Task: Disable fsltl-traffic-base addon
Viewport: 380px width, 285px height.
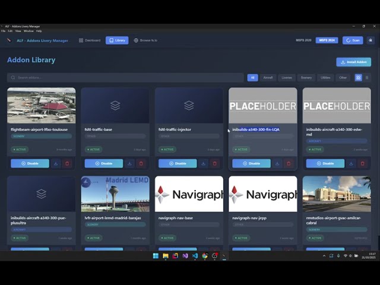Action: click(x=104, y=163)
